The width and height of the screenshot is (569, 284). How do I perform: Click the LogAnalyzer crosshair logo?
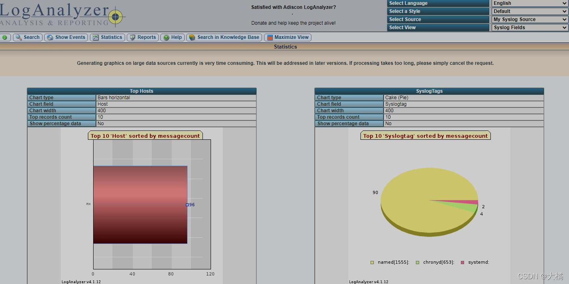(x=116, y=17)
